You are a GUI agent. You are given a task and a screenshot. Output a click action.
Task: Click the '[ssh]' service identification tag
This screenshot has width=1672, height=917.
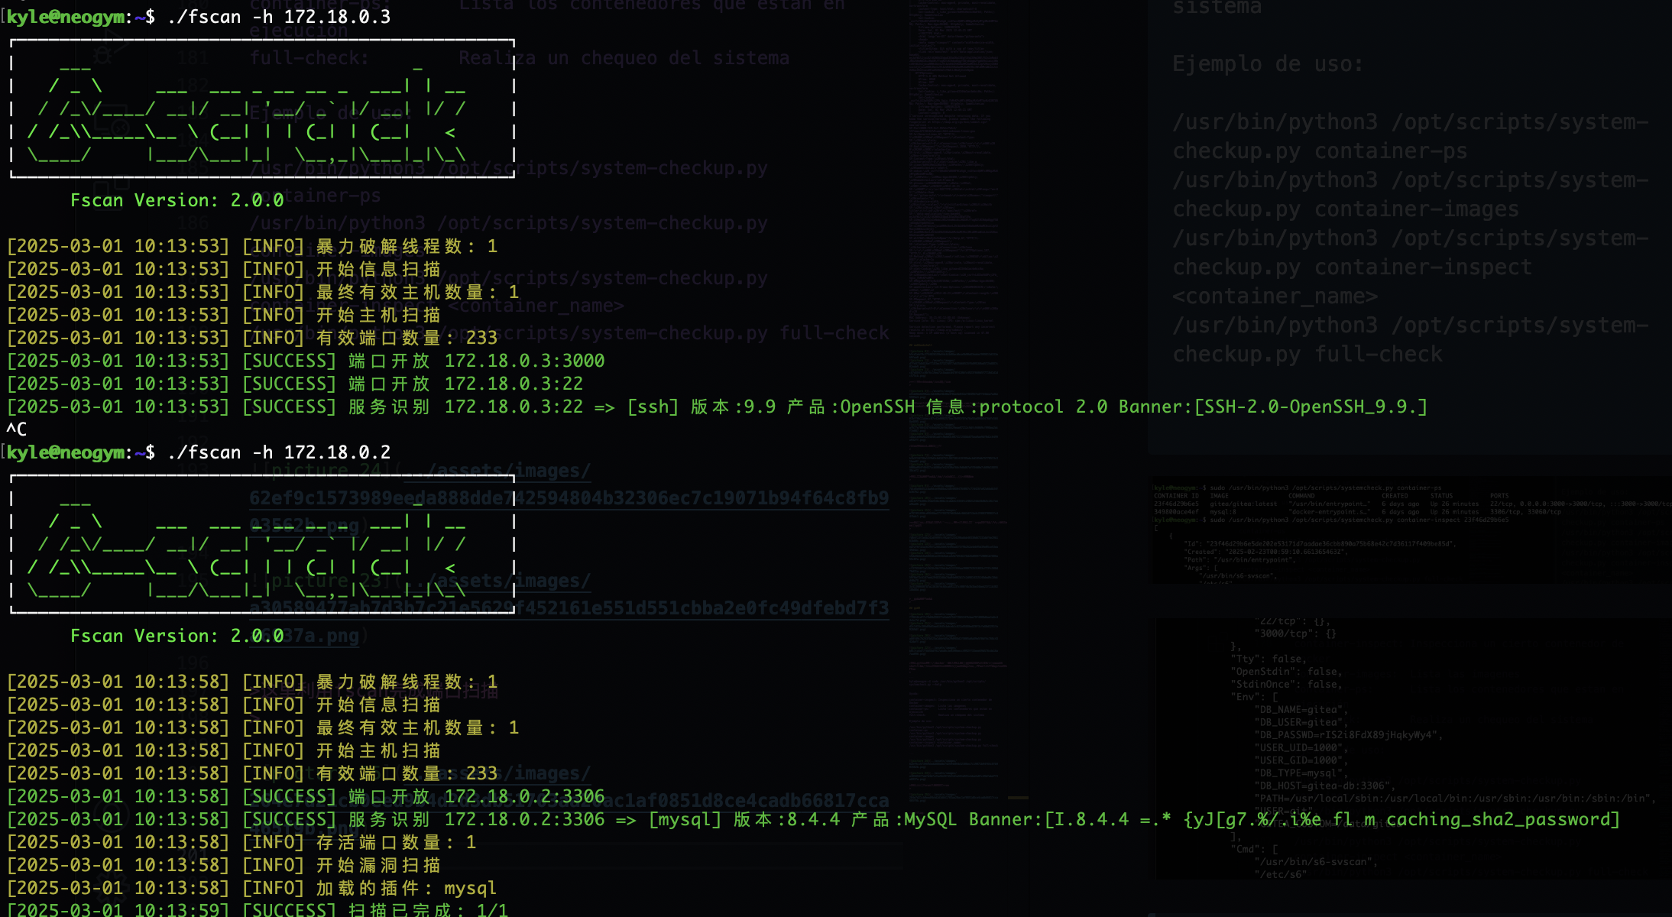(653, 407)
